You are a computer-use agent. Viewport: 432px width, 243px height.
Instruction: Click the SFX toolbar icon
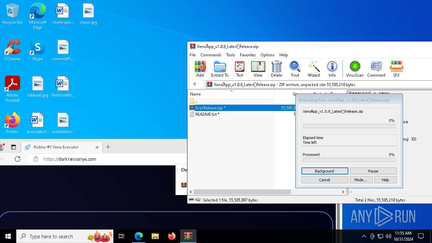coord(397,69)
